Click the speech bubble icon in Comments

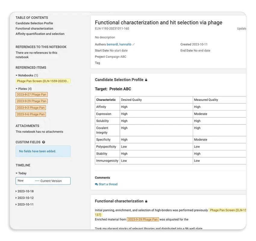coord(96,184)
